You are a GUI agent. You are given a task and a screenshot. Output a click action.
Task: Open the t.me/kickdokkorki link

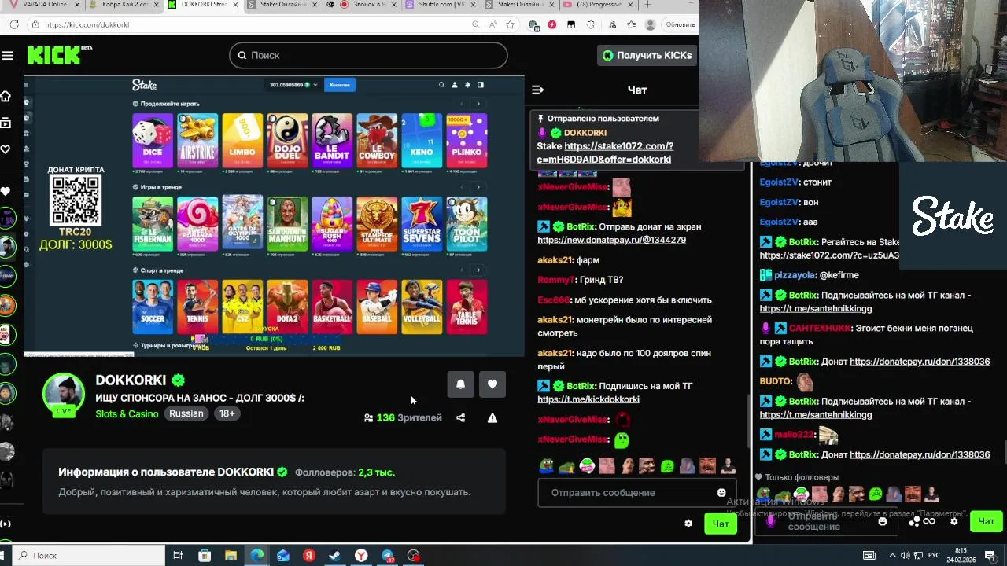(588, 399)
